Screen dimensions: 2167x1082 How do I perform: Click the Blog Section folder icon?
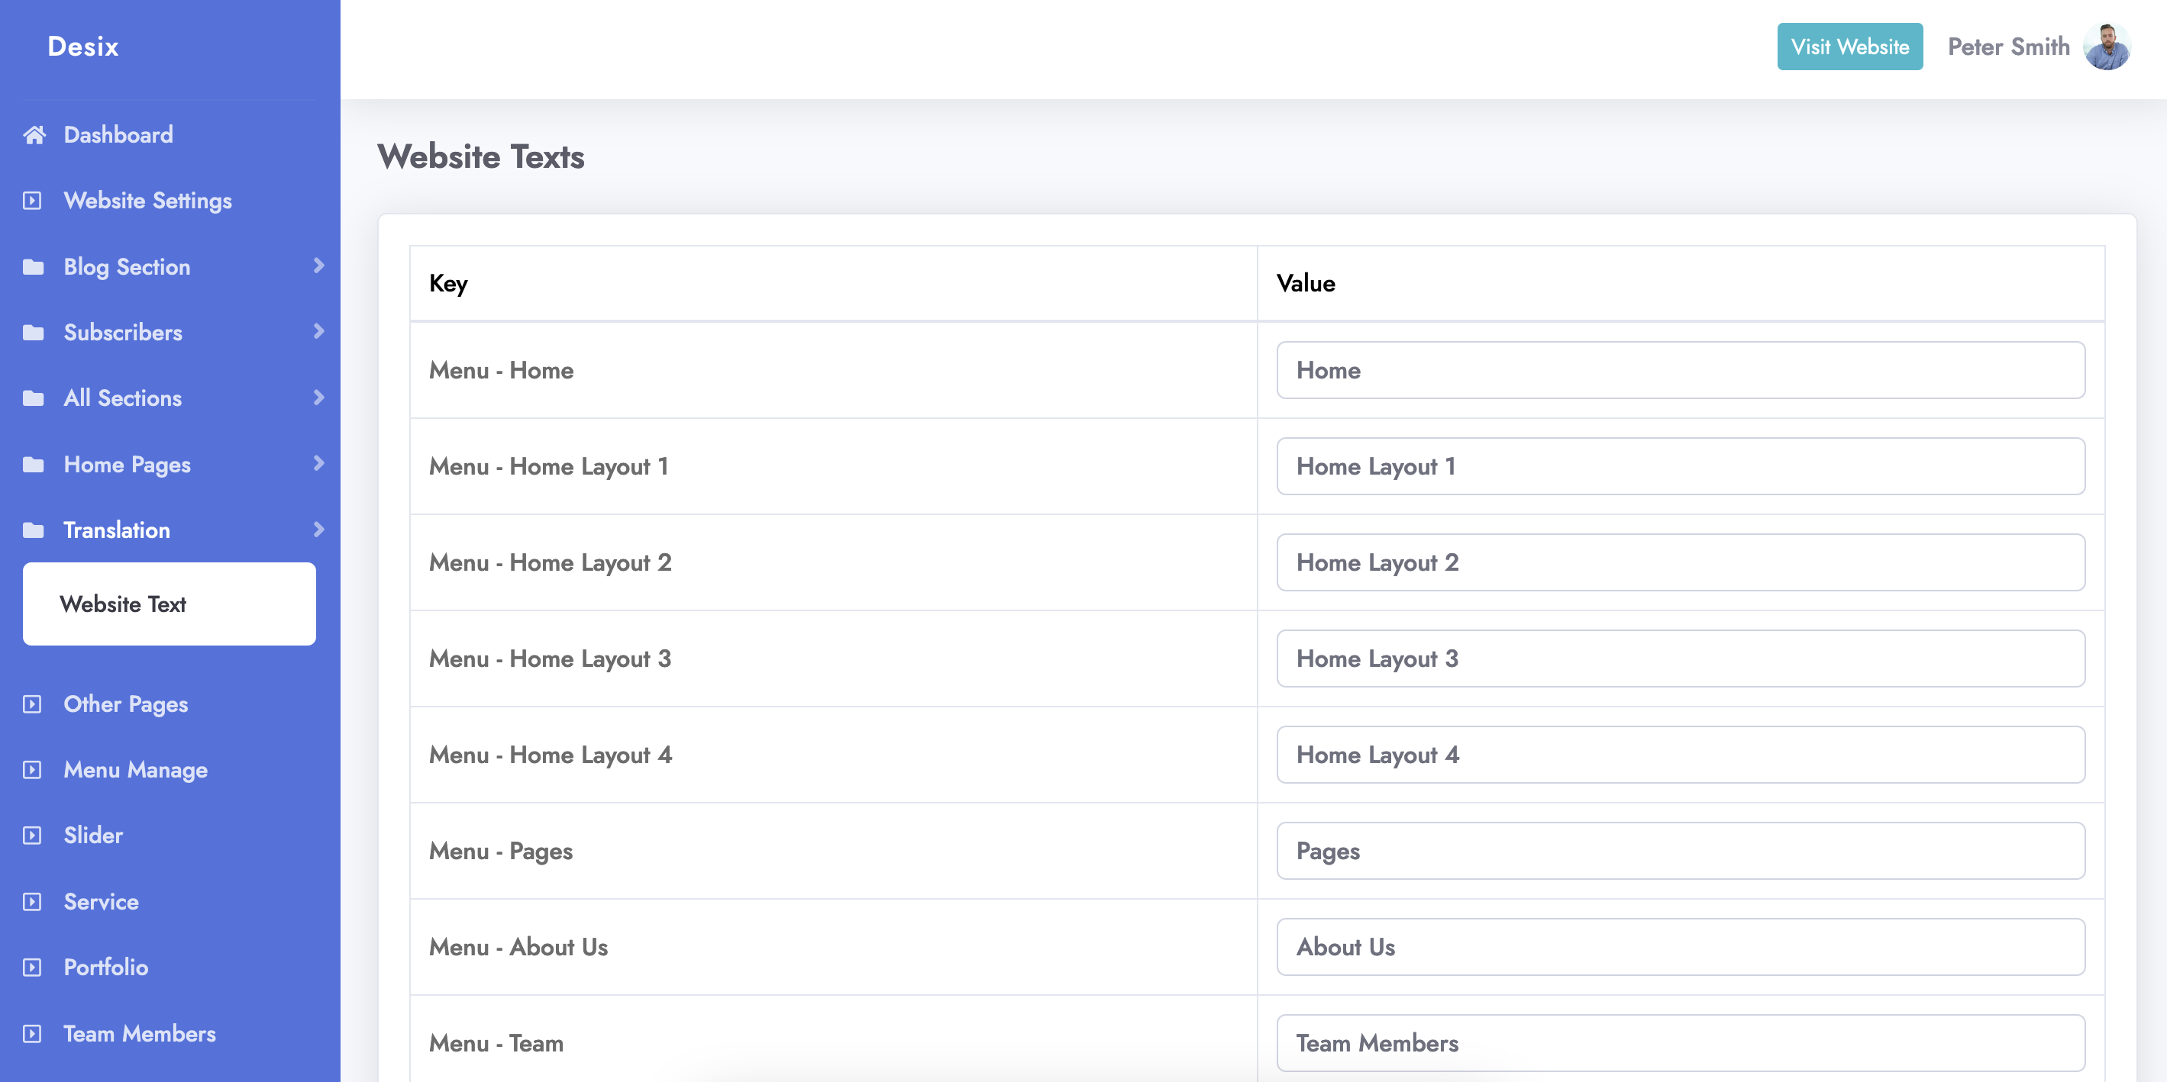coord(34,266)
